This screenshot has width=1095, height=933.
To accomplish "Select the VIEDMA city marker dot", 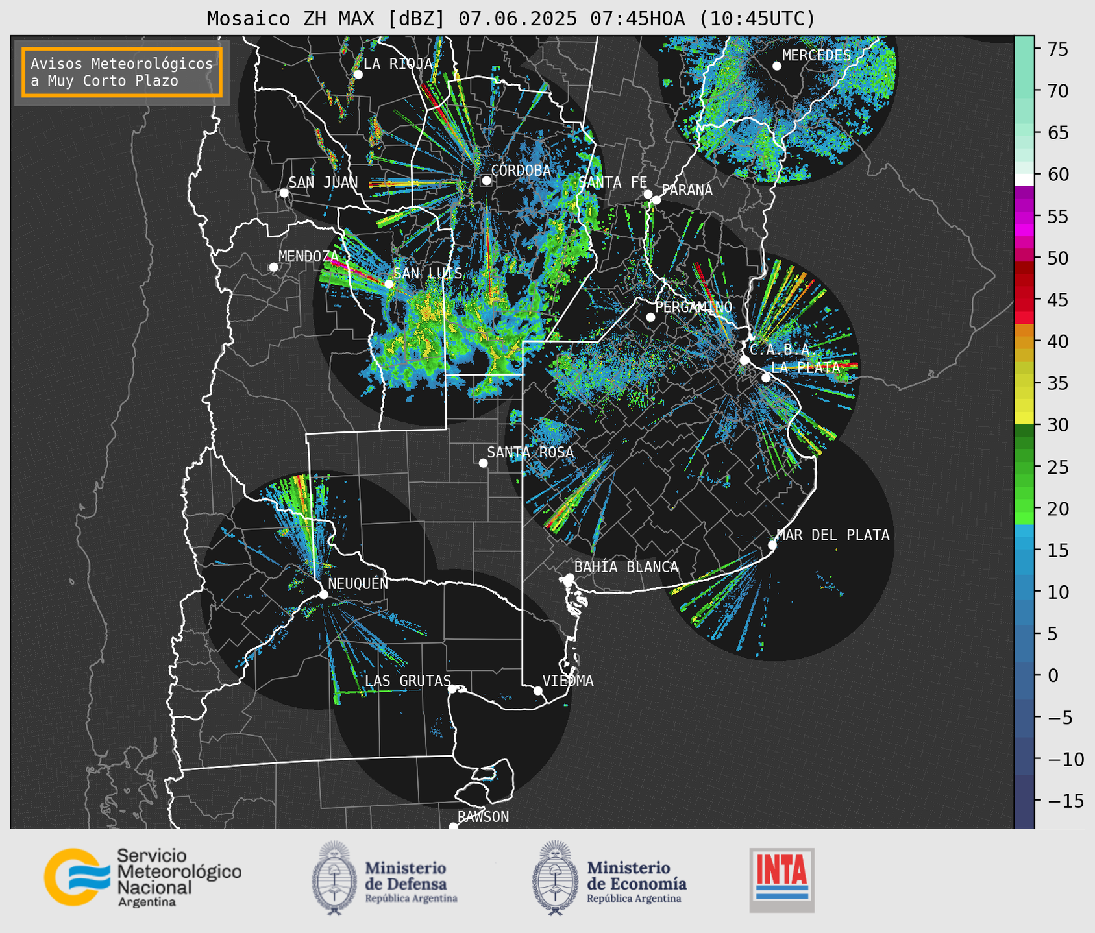I will coord(537,690).
